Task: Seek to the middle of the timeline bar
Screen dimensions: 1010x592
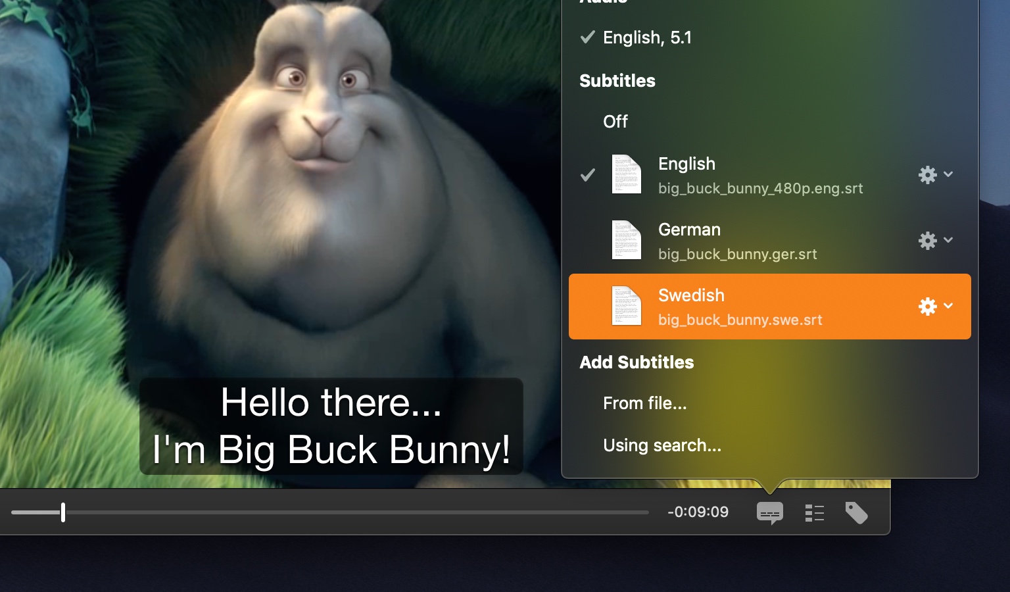Action: (x=330, y=512)
